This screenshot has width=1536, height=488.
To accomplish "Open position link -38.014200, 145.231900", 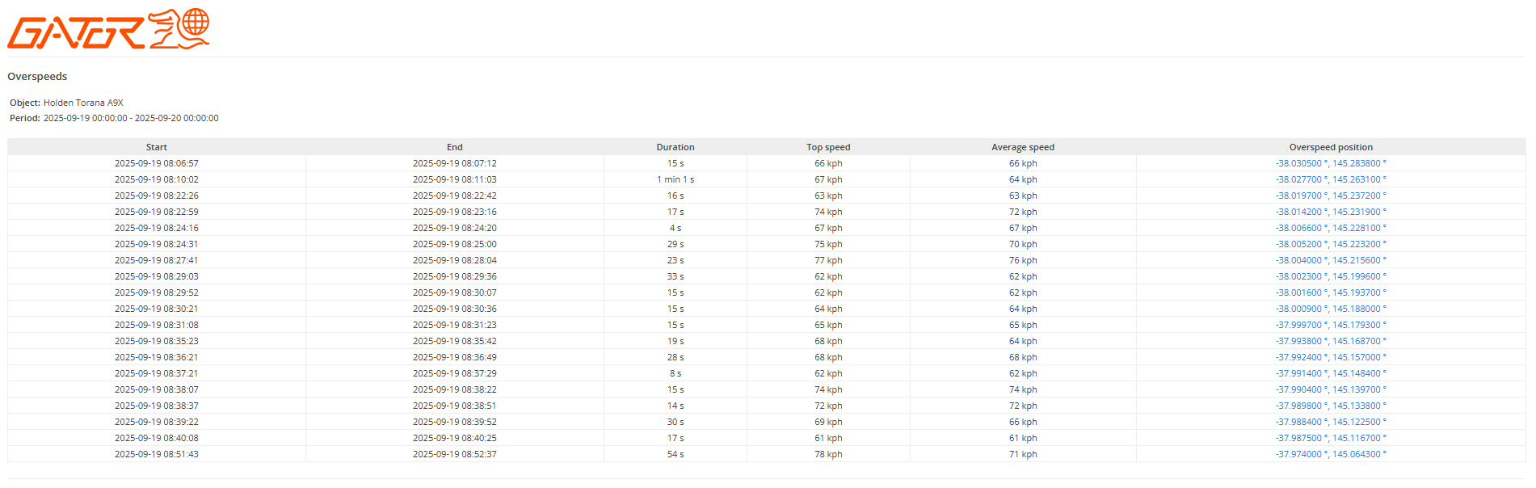I will click(x=1330, y=212).
